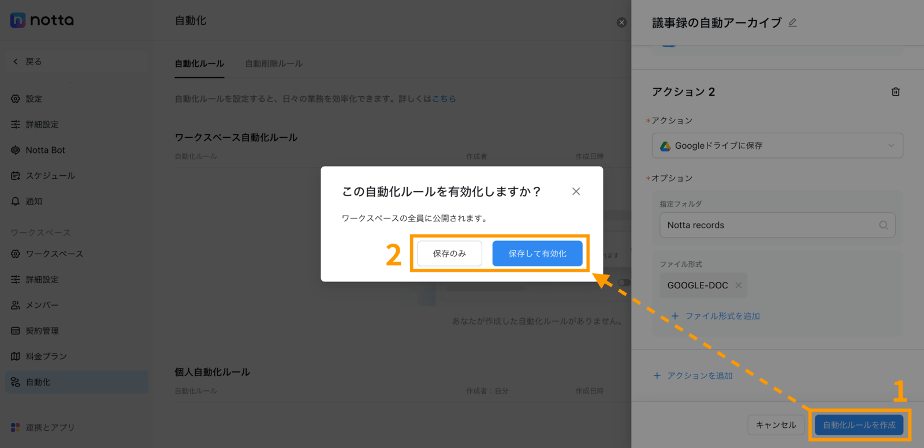Open ワークスペース settings item
Image resolution: width=924 pixels, height=448 pixels.
tap(77, 254)
